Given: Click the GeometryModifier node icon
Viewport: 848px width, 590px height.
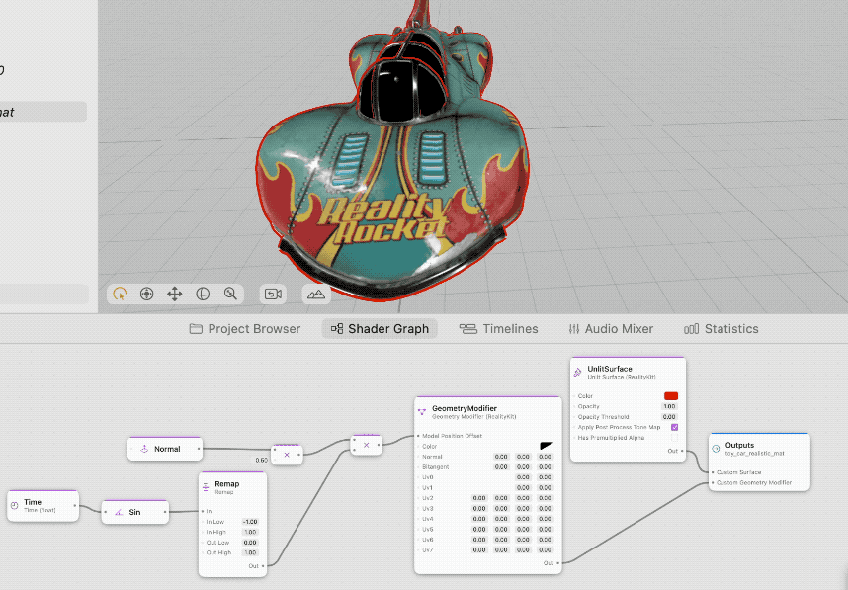Looking at the screenshot, I should click(422, 411).
